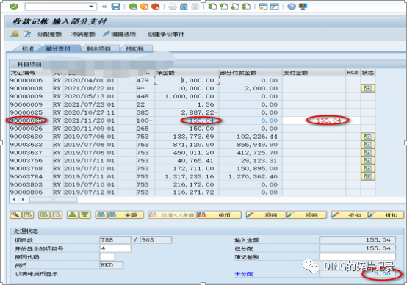This screenshot has width=407, height=285.
Task: Click the status icon in row 90003637
Action: (x=368, y=153)
